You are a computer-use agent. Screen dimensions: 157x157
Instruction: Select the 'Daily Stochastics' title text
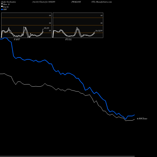pyautogui.click(x=8, y=2)
